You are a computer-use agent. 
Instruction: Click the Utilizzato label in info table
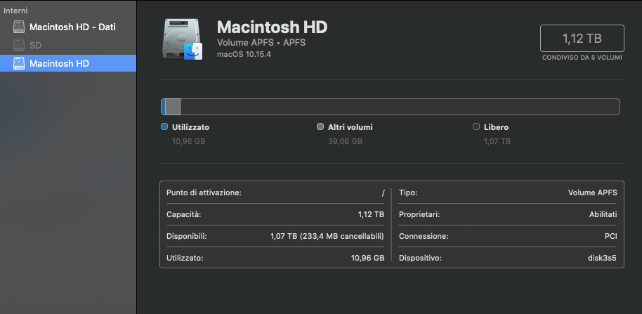185,259
